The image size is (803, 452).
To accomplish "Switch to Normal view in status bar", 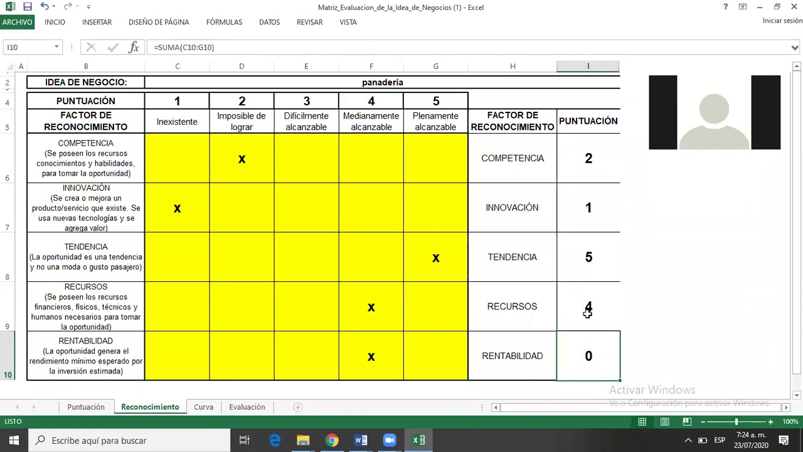I will pos(642,421).
